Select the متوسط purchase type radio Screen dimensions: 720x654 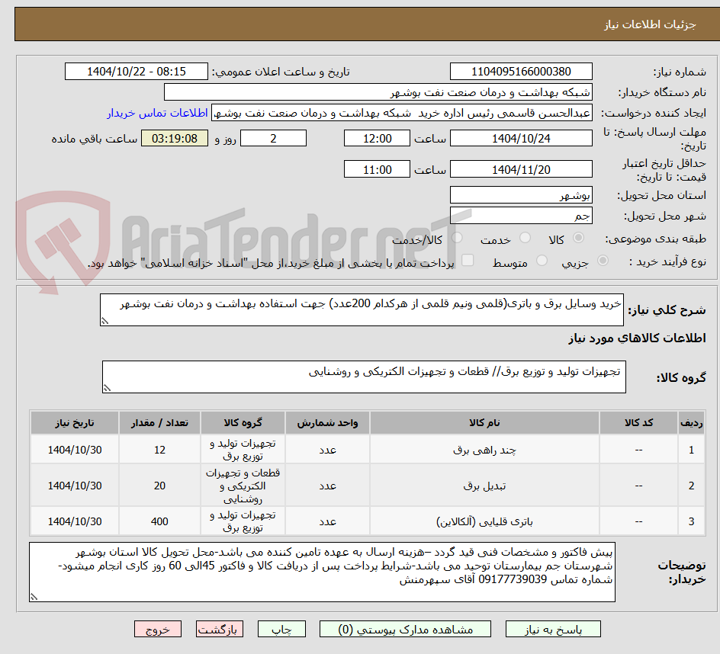pyautogui.click(x=542, y=261)
